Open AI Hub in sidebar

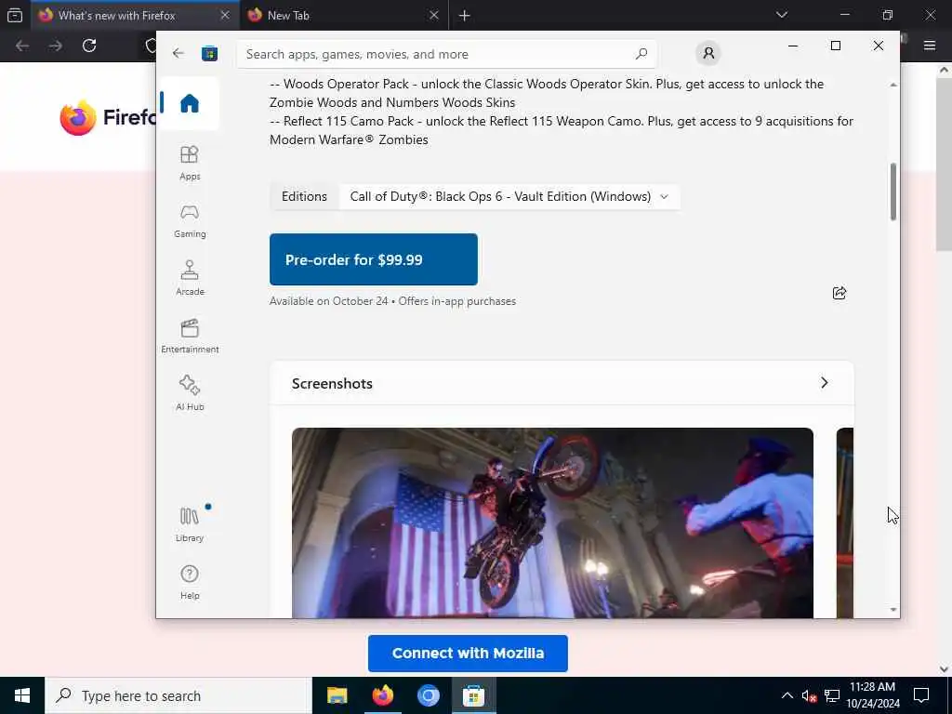[x=190, y=393]
